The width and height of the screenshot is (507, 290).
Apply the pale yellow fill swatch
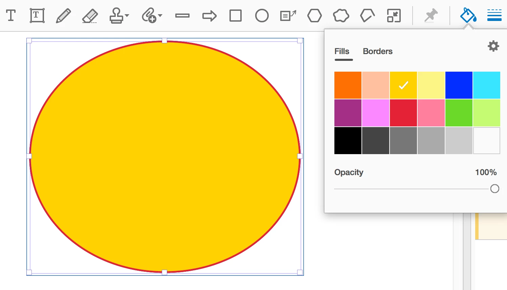coord(431,85)
